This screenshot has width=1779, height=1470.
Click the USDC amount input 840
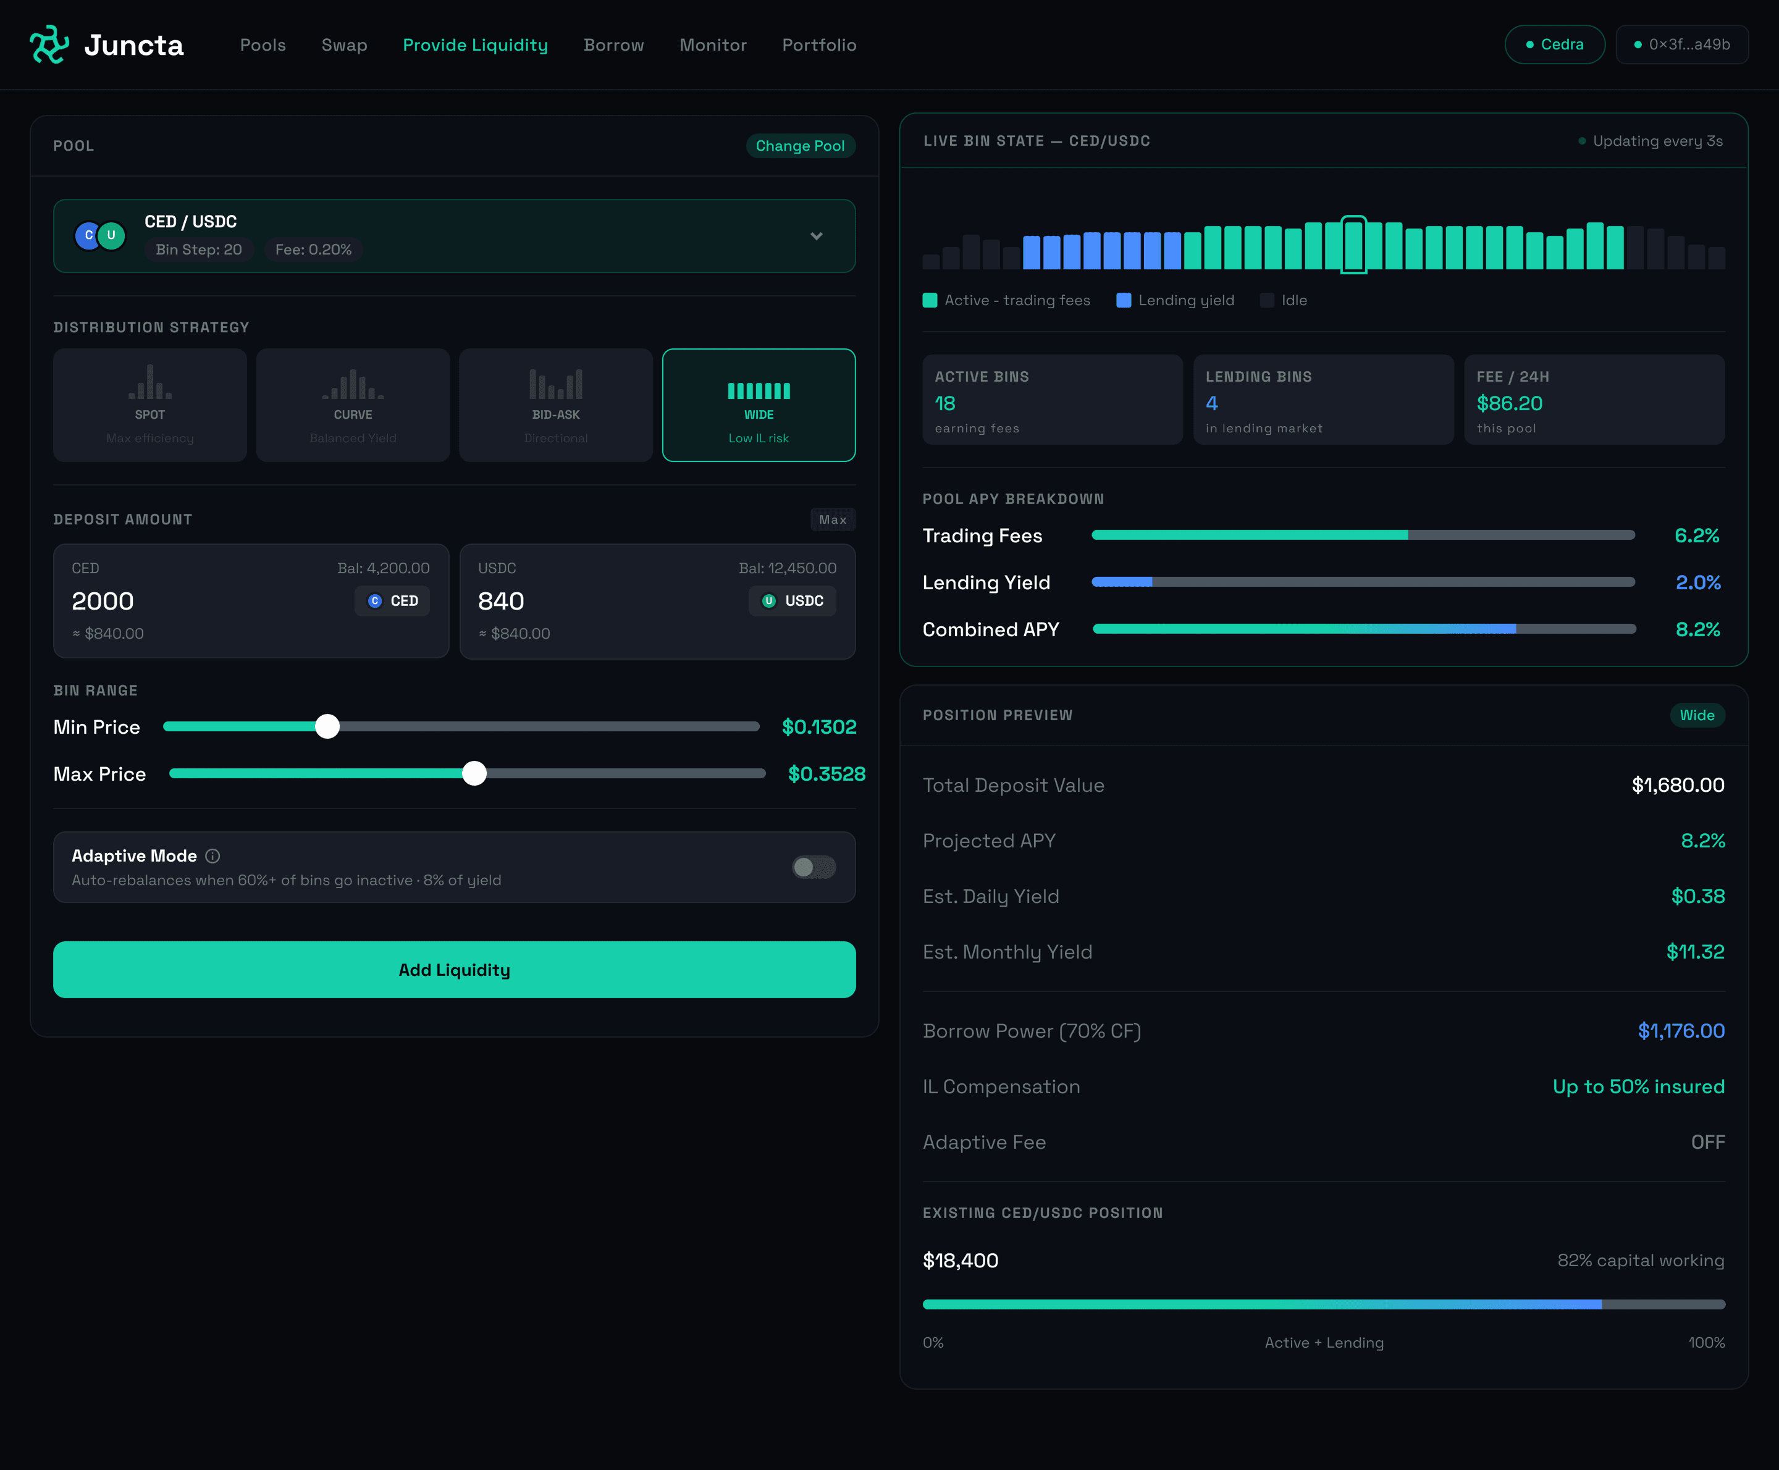501,601
